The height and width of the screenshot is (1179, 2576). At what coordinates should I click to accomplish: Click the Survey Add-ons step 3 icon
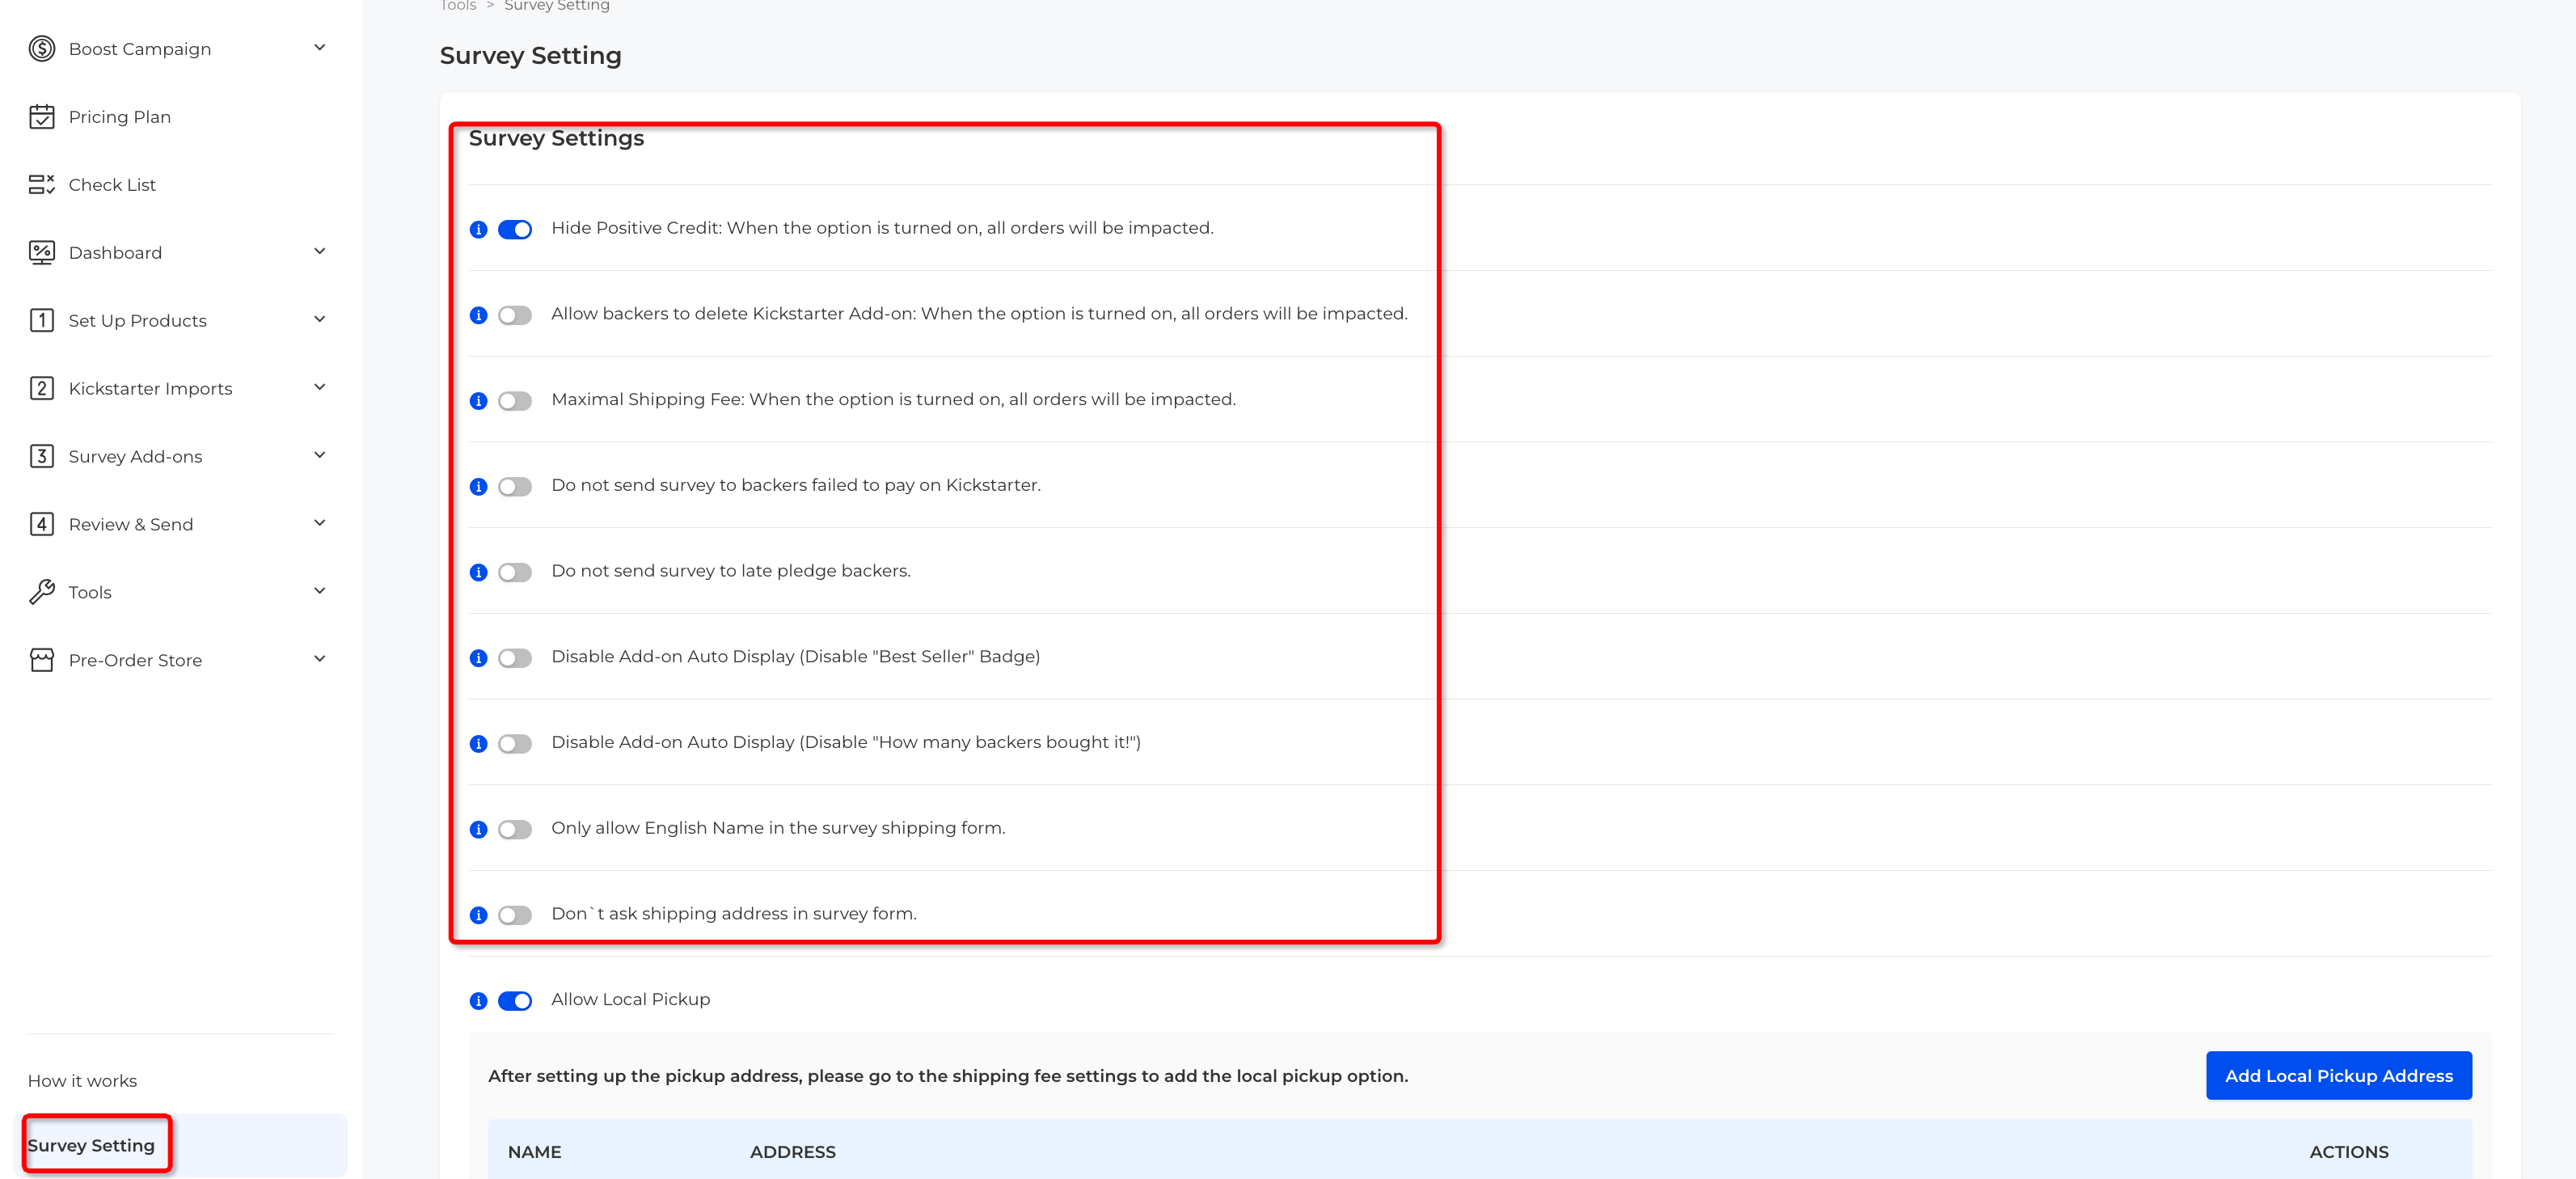42,456
